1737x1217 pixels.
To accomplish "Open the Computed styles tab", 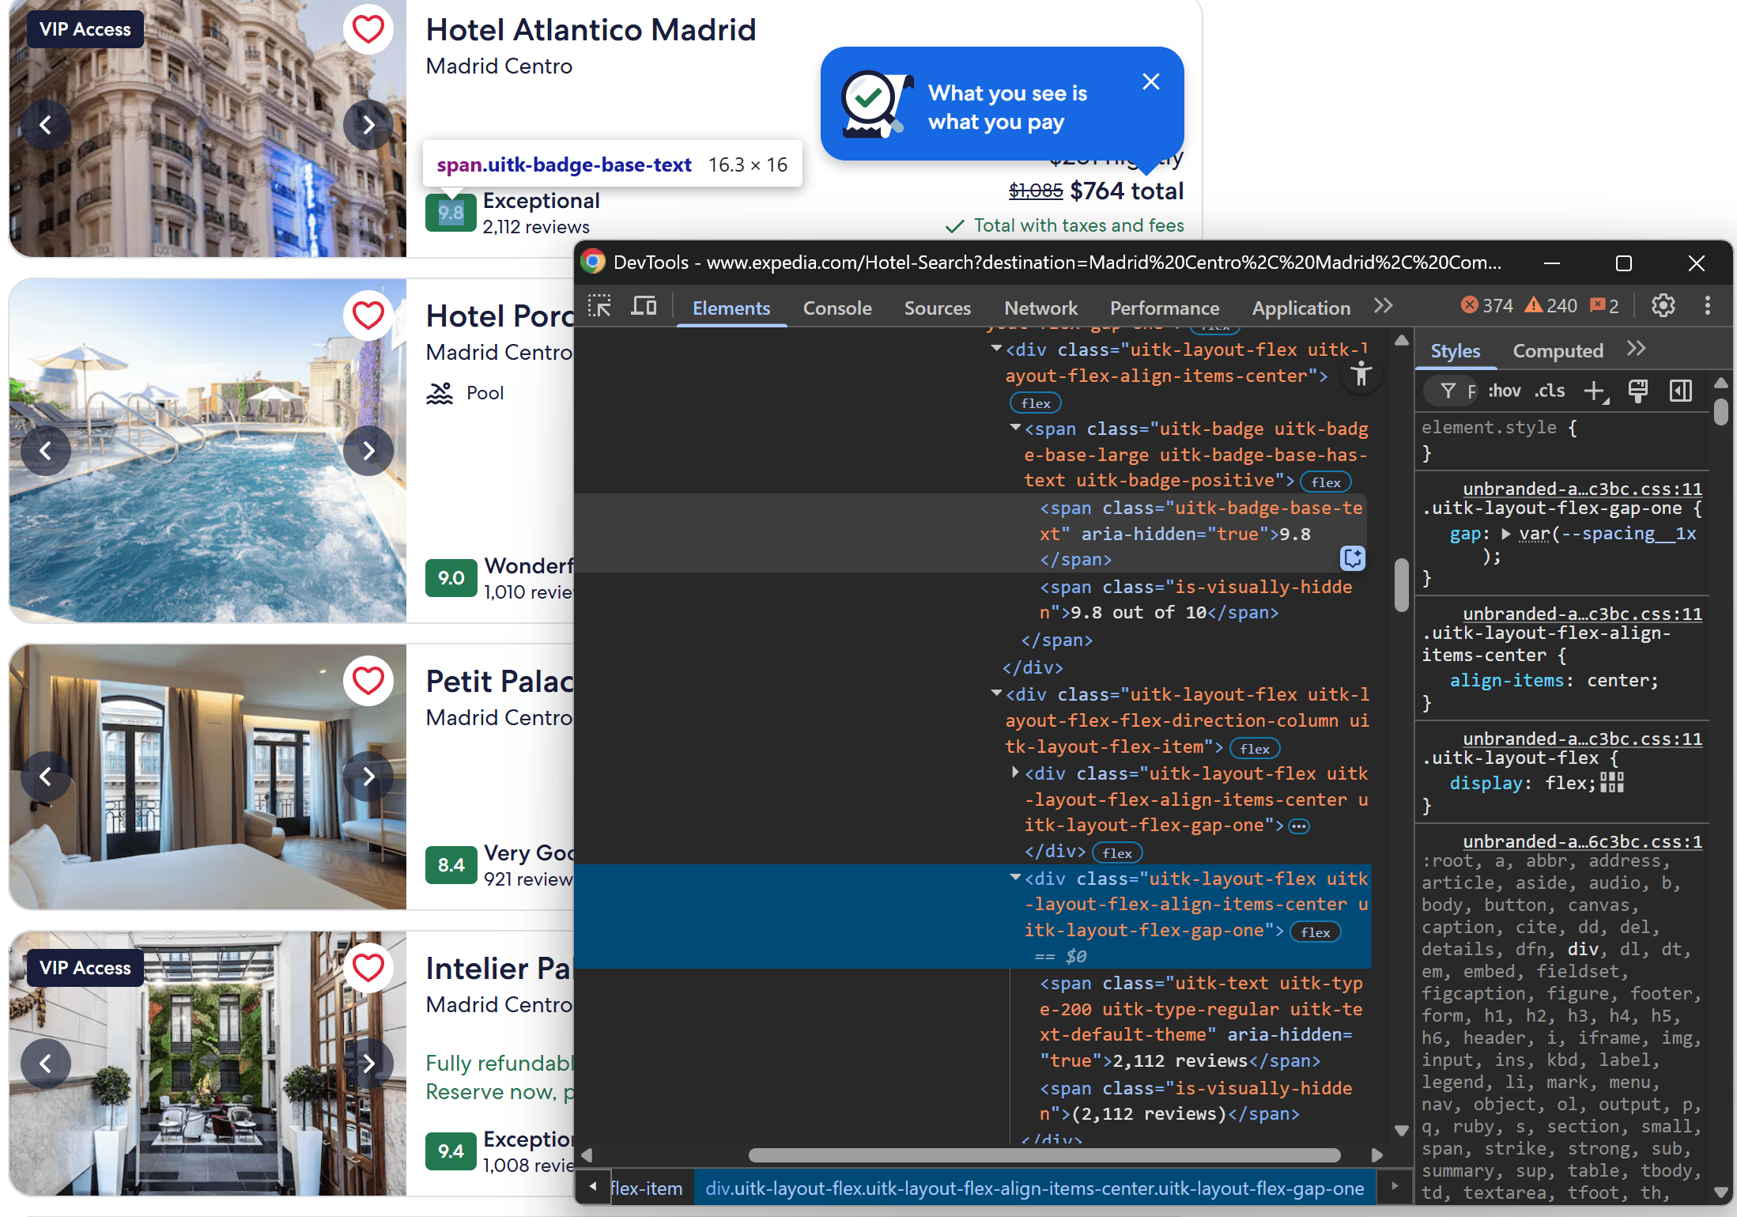I will tap(1558, 351).
